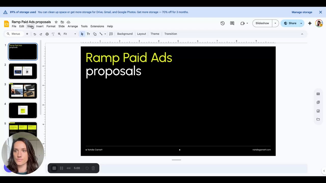
Task: Choose the select cursor tool
Action: click(82, 34)
